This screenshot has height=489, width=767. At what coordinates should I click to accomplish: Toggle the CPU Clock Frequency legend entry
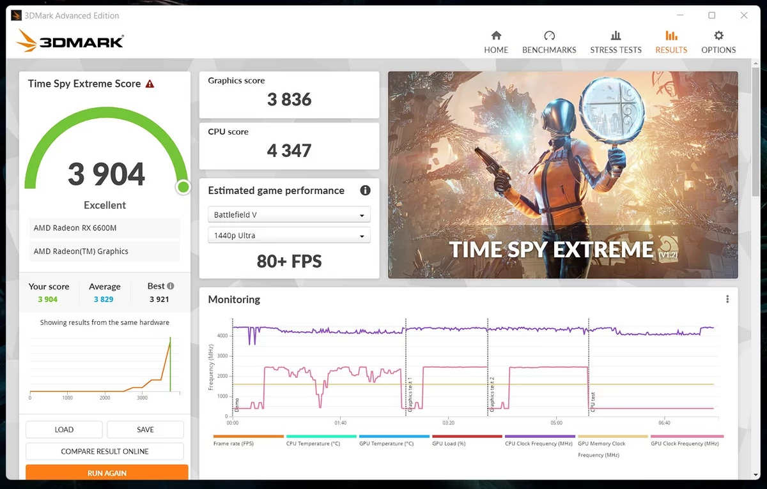pos(540,440)
